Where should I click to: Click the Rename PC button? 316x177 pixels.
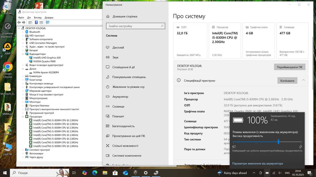[x=289, y=67]
